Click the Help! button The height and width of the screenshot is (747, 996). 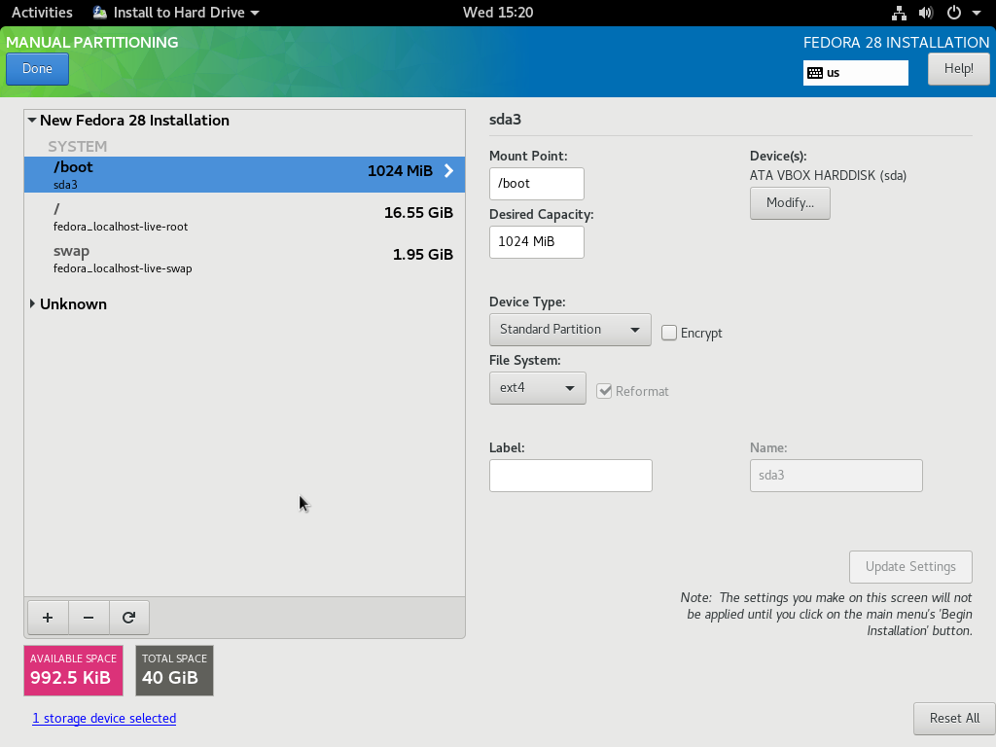958,69
